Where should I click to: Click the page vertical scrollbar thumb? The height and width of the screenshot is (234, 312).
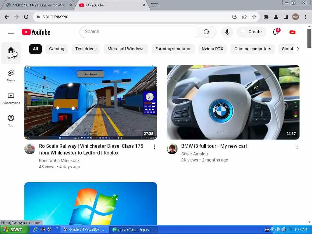309,38
